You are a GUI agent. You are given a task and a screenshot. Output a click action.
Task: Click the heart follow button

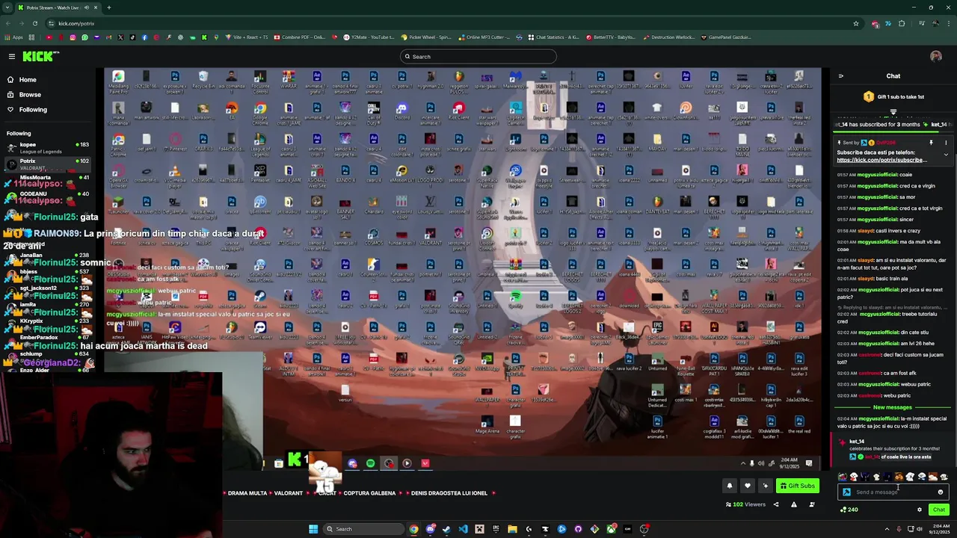click(747, 486)
